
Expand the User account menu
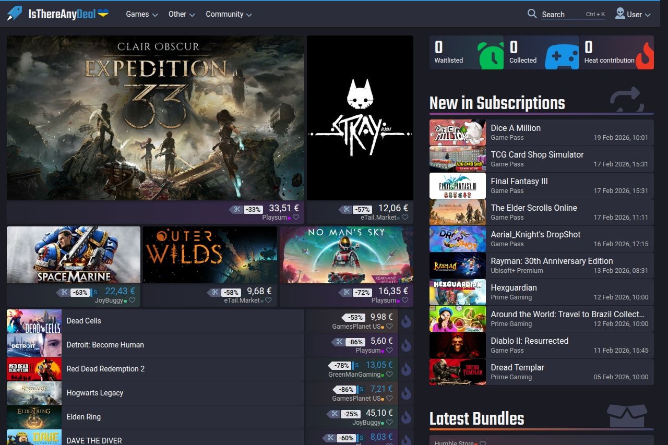tap(633, 14)
